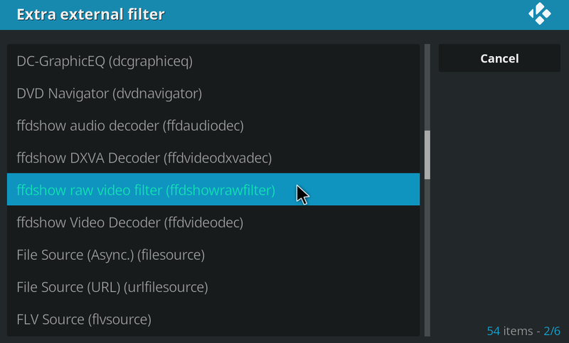This screenshot has width=569, height=343.
Task: Click the "54 items" count label
Action: coord(511,331)
